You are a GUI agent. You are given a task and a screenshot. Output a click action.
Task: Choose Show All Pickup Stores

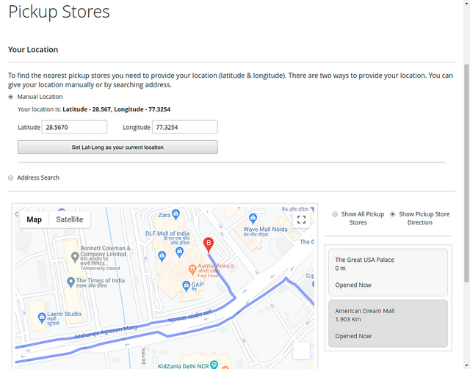(335, 214)
